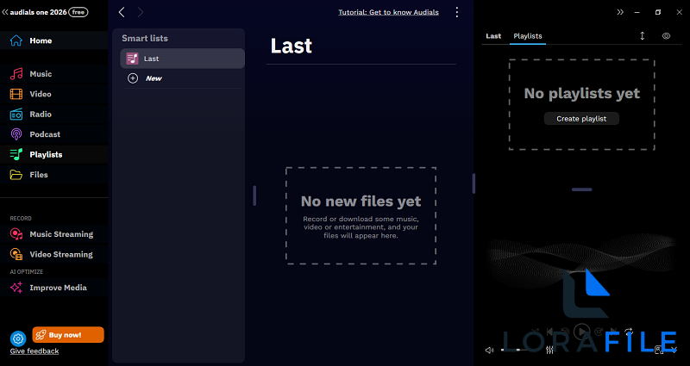
Task: Open the Files section
Action: coord(53,175)
